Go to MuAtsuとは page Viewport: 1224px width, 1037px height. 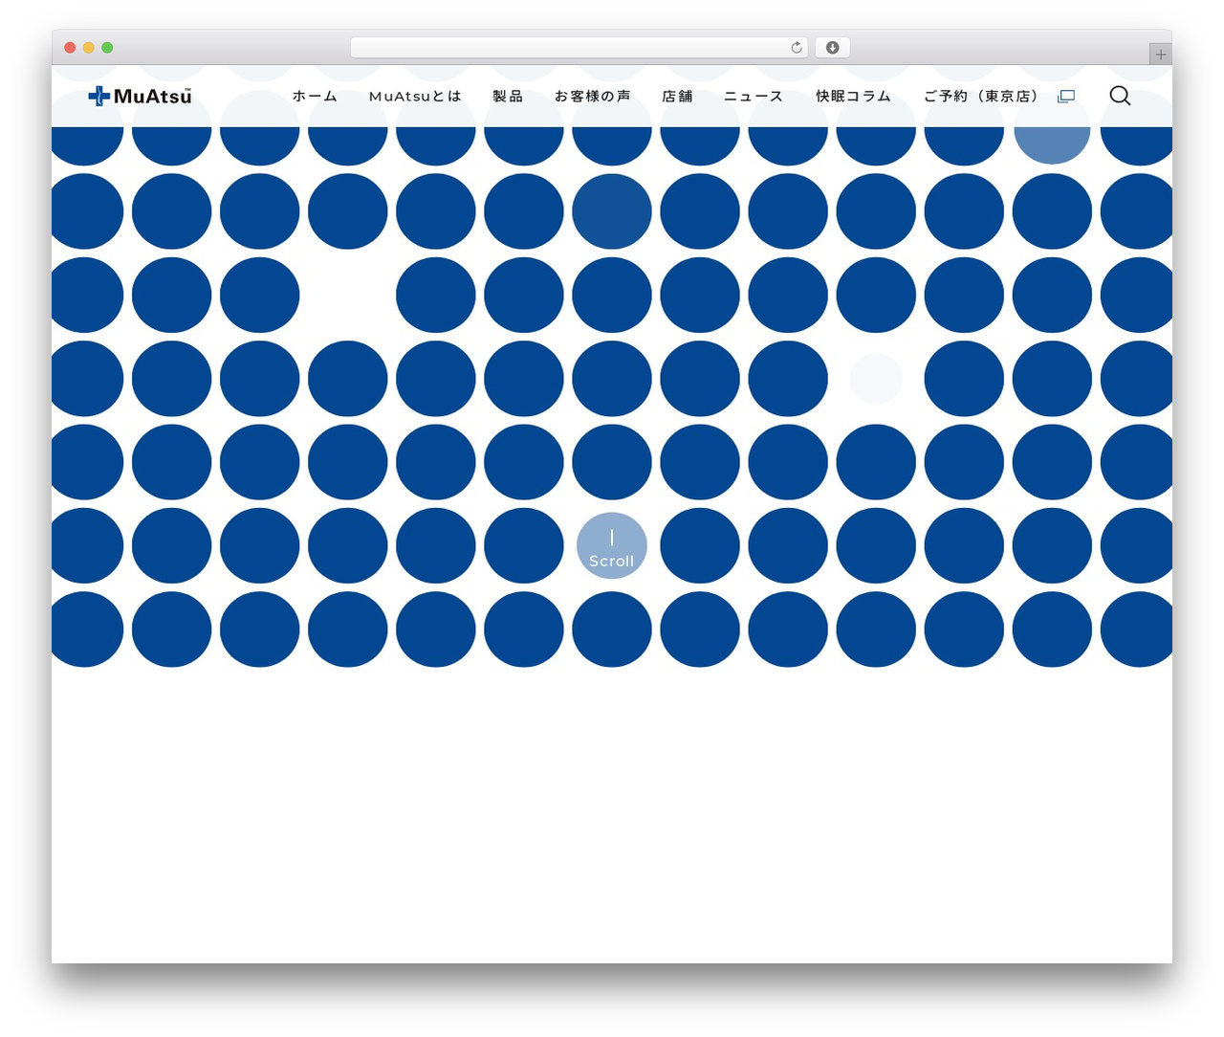point(415,97)
